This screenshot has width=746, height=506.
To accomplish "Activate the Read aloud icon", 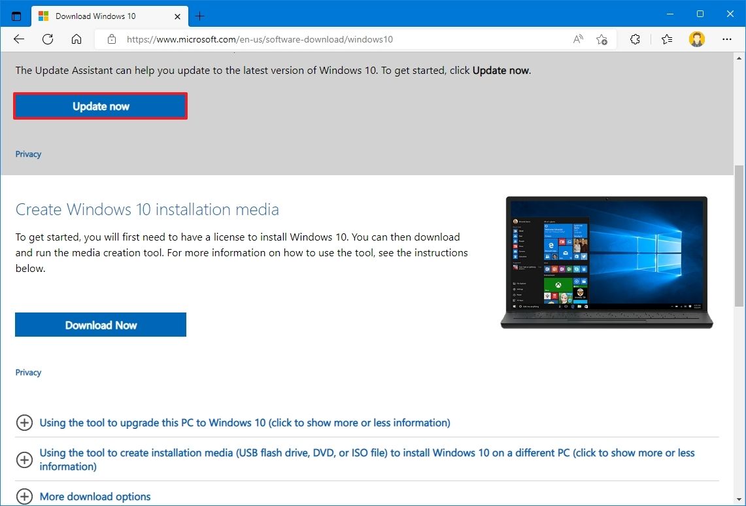I will 577,39.
